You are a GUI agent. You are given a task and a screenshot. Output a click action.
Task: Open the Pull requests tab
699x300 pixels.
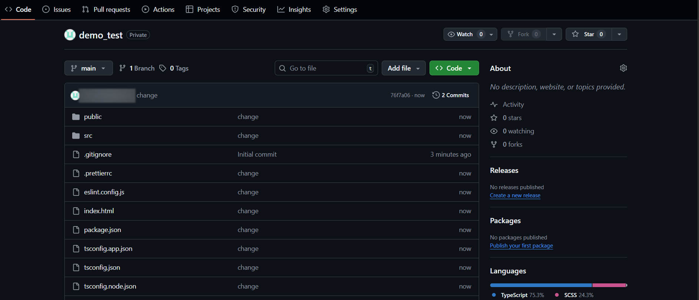coord(106,10)
